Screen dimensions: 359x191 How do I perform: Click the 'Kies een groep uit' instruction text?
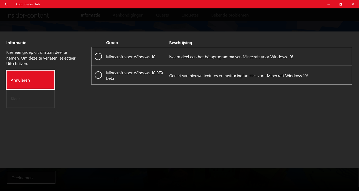[41, 58]
